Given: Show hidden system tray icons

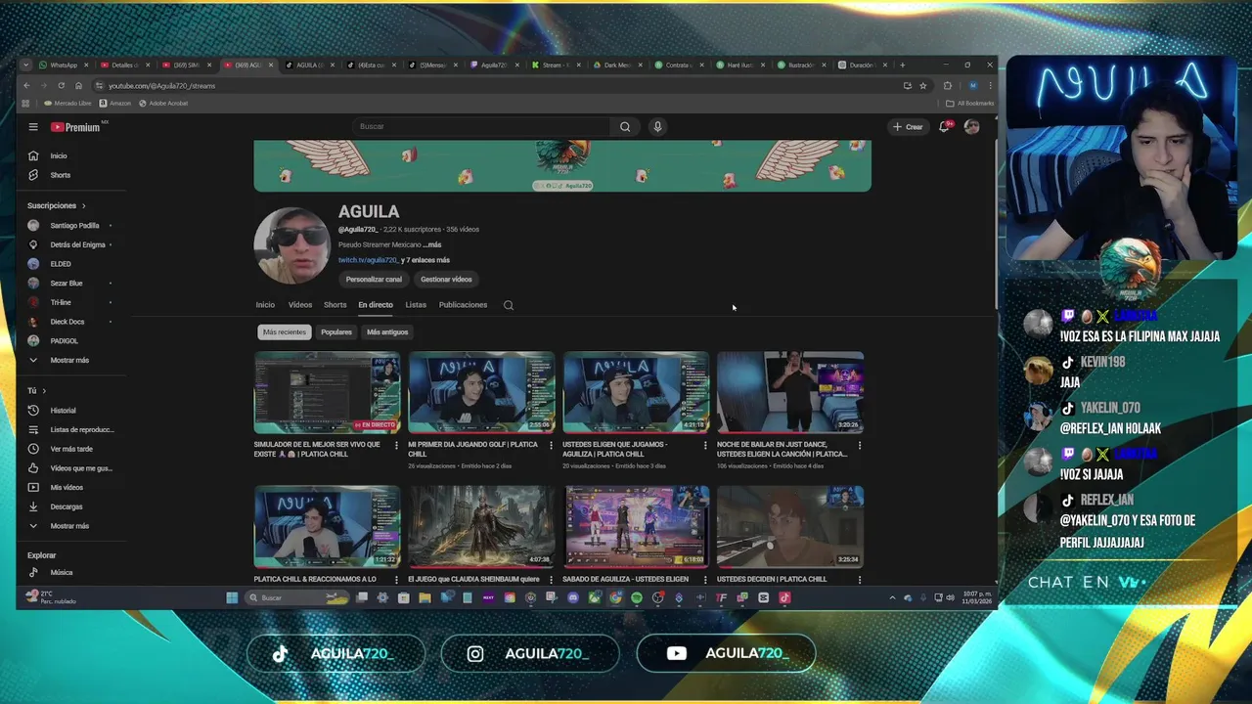Looking at the screenshot, I should tap(892, 598).
